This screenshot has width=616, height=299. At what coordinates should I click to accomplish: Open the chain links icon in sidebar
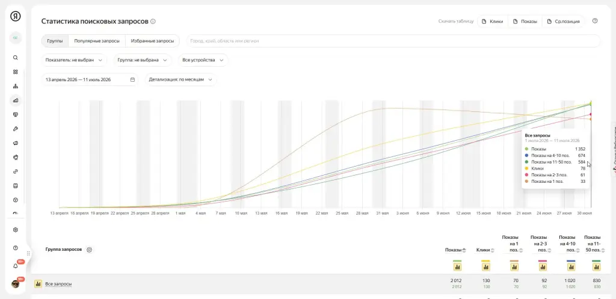[15, 171]
